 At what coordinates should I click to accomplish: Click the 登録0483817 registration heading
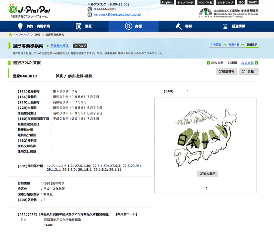(25, 76)
